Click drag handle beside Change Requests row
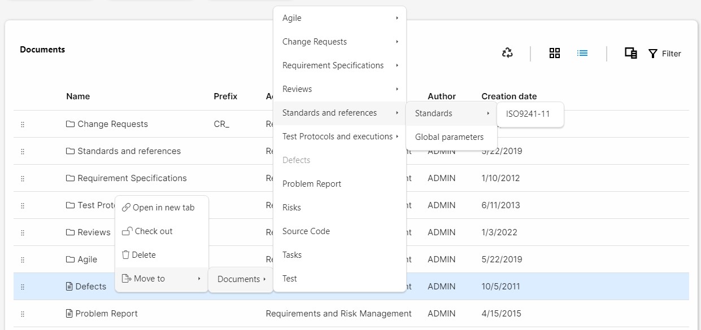Viewport: 701px width, 330px height. click(x=23, y=124)
